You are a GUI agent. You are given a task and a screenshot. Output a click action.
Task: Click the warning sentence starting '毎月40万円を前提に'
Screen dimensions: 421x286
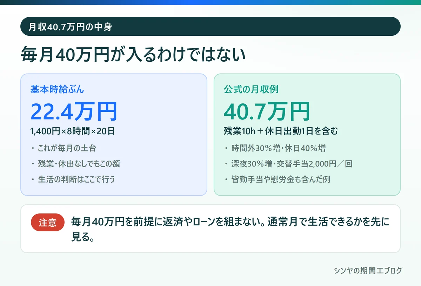(230, 229)
